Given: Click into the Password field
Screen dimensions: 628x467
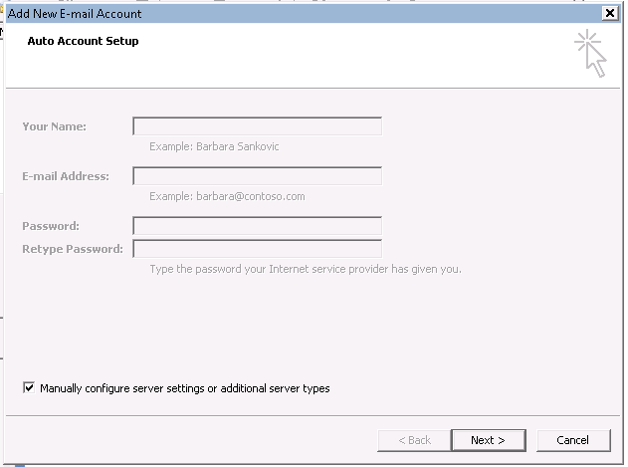Looking at the screenshot, I should coord(257,226).
